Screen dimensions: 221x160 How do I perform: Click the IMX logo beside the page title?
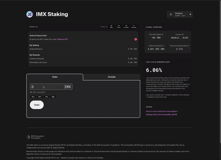coord(30,14)
